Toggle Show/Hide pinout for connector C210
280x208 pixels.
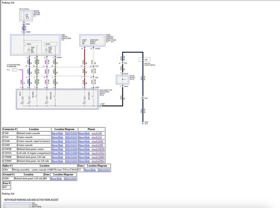point(84,137)
